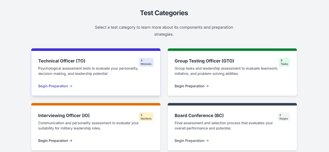This screenshot has width=329, height=152.
Task: Select the Group Testing Officer (GTO) title
Action: [204, 61]
